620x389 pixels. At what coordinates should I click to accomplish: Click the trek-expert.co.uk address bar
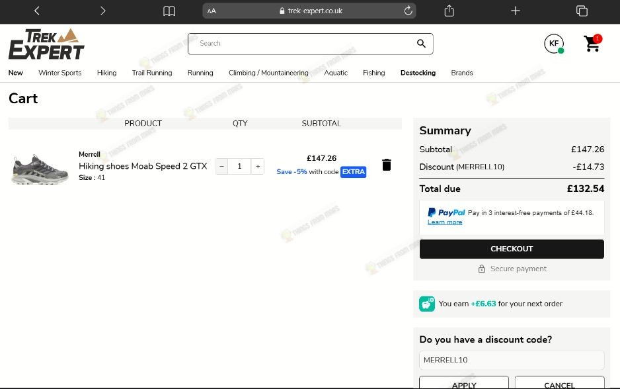[309, 11]
